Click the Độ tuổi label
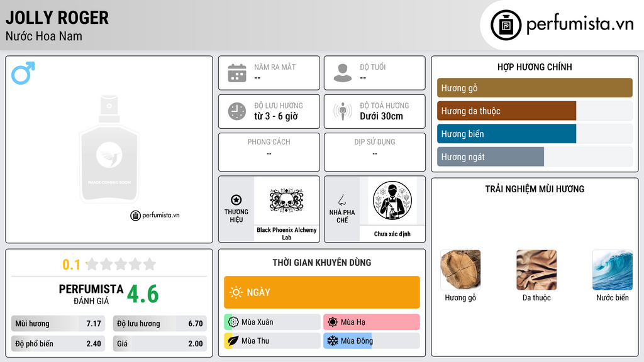This screenshot has height=362, width=644. pos(373,67)
